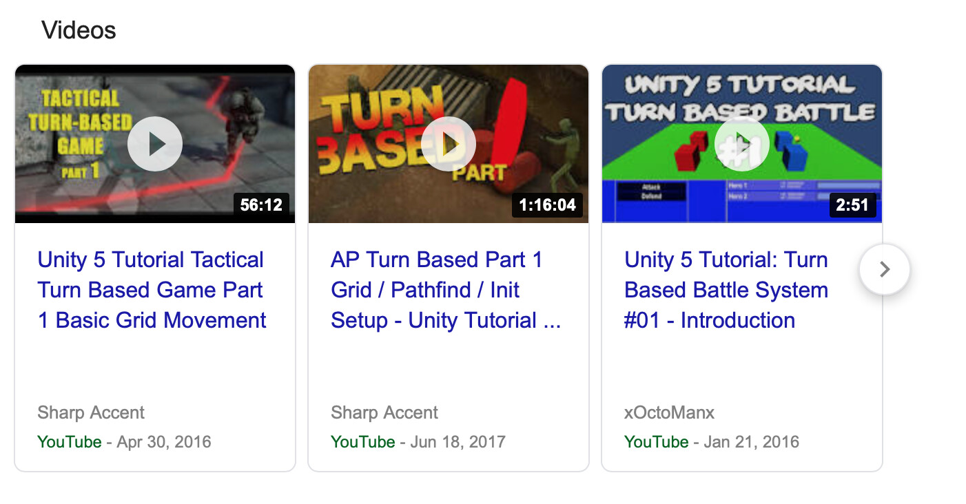Select the Sharp Accent channel name on the first card
This screenshot has width=966, height=504.
point(90,412)
